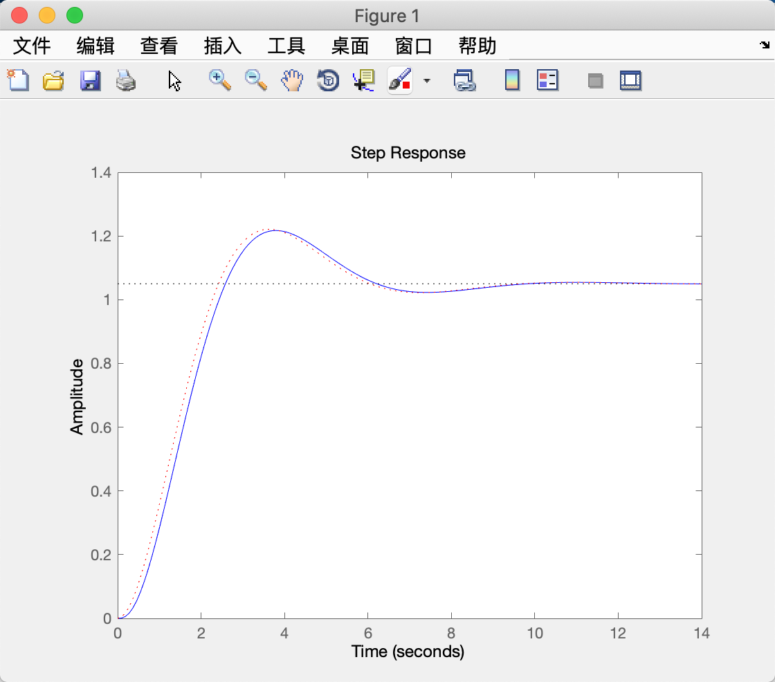Maximize window with green button

pyautogui.click(x=75, y=15)
